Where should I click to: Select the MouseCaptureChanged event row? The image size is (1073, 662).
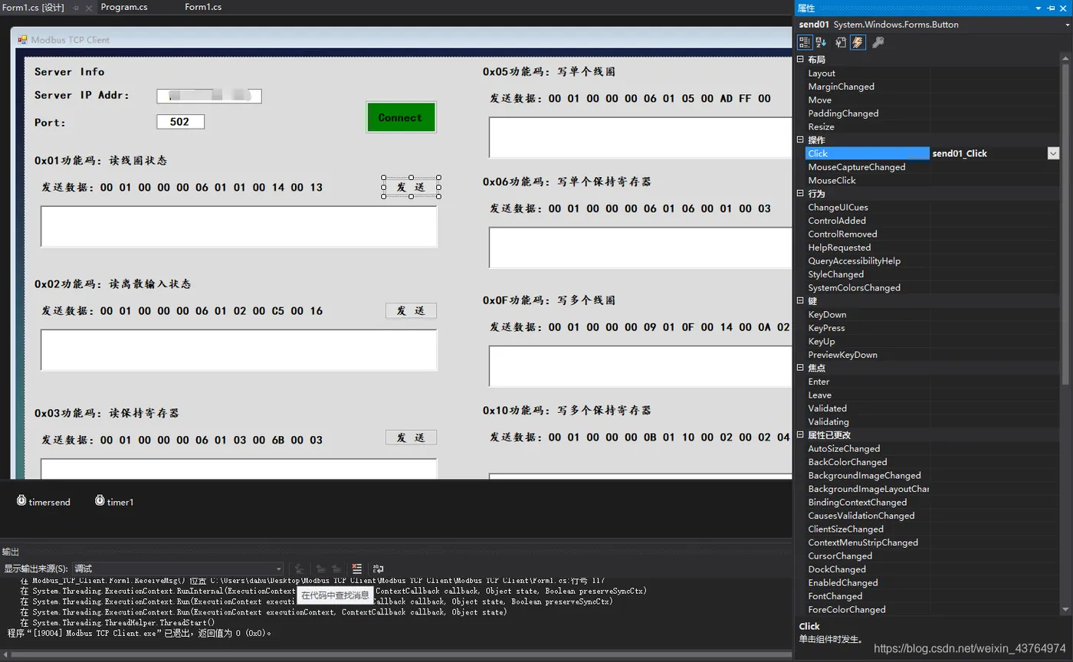pyautogui.click(x=932, y=167)
